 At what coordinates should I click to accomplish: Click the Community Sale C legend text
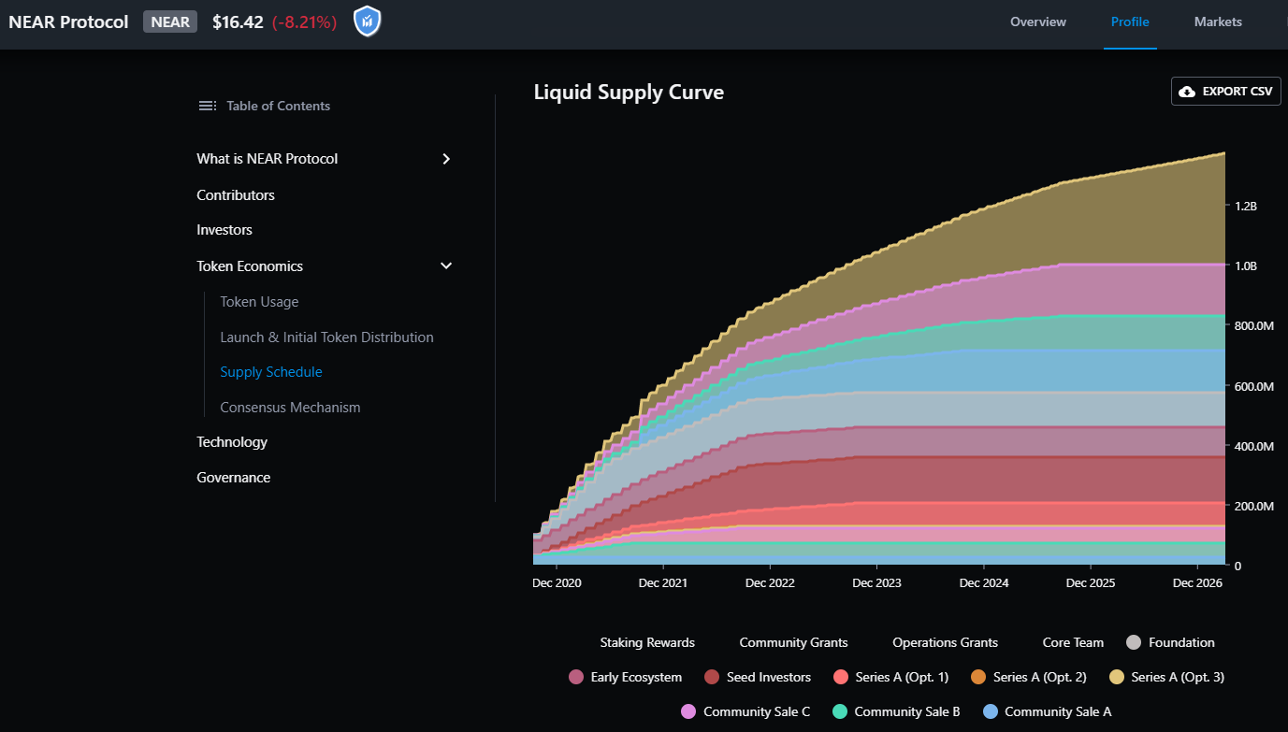[757, 711]
